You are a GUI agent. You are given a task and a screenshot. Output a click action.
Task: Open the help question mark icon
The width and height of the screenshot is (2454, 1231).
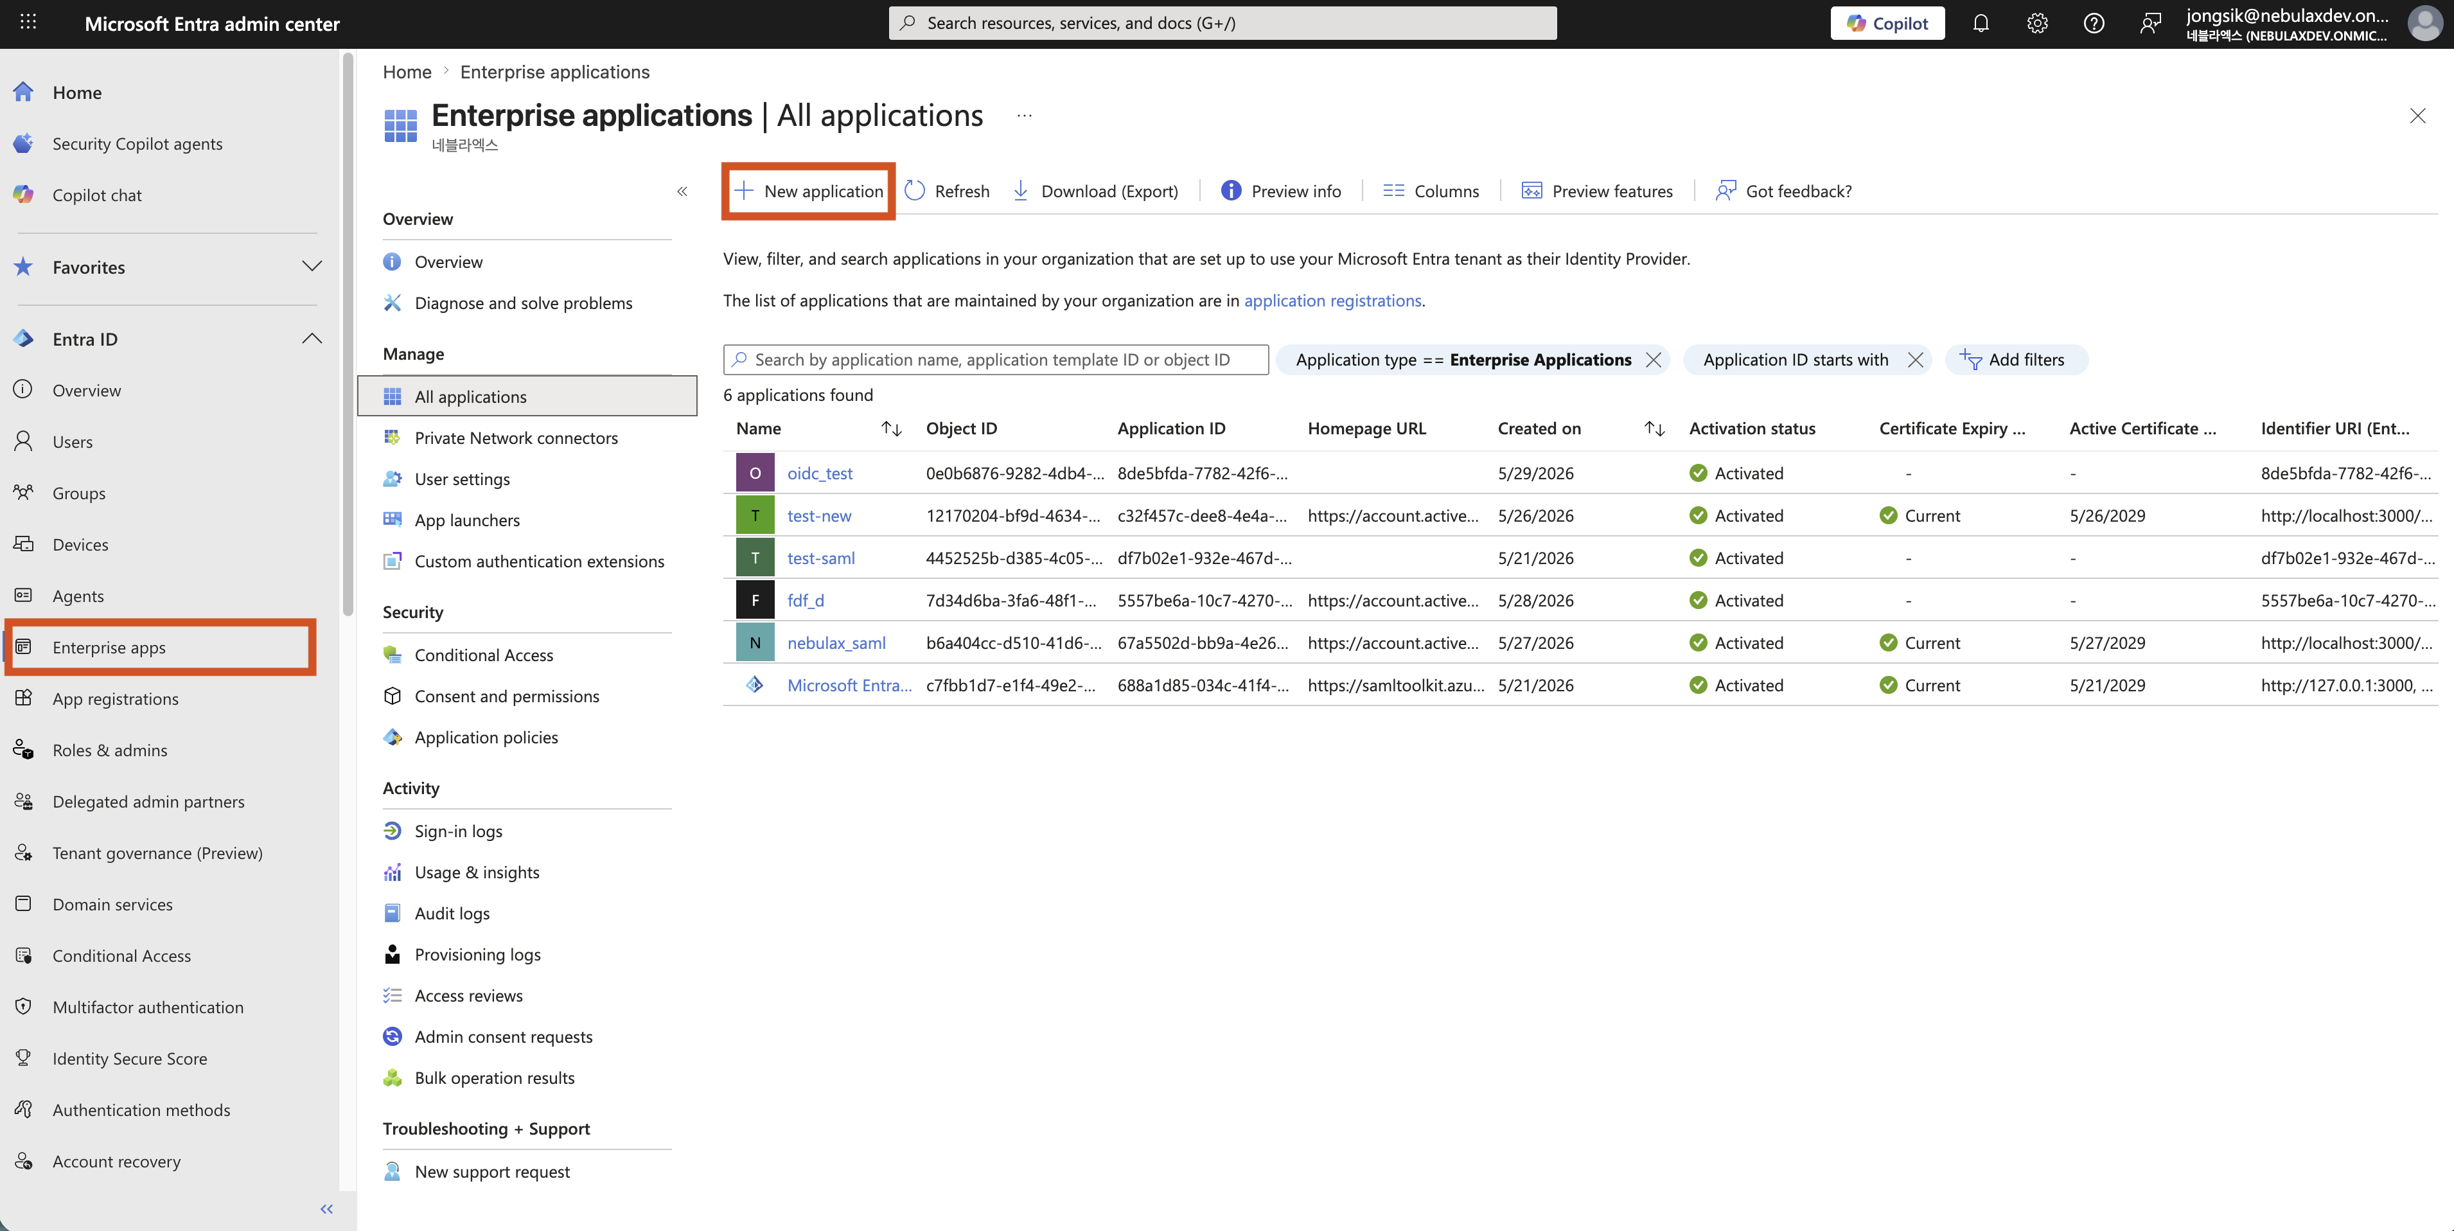pyautogui.click(x=2093, y=23)
